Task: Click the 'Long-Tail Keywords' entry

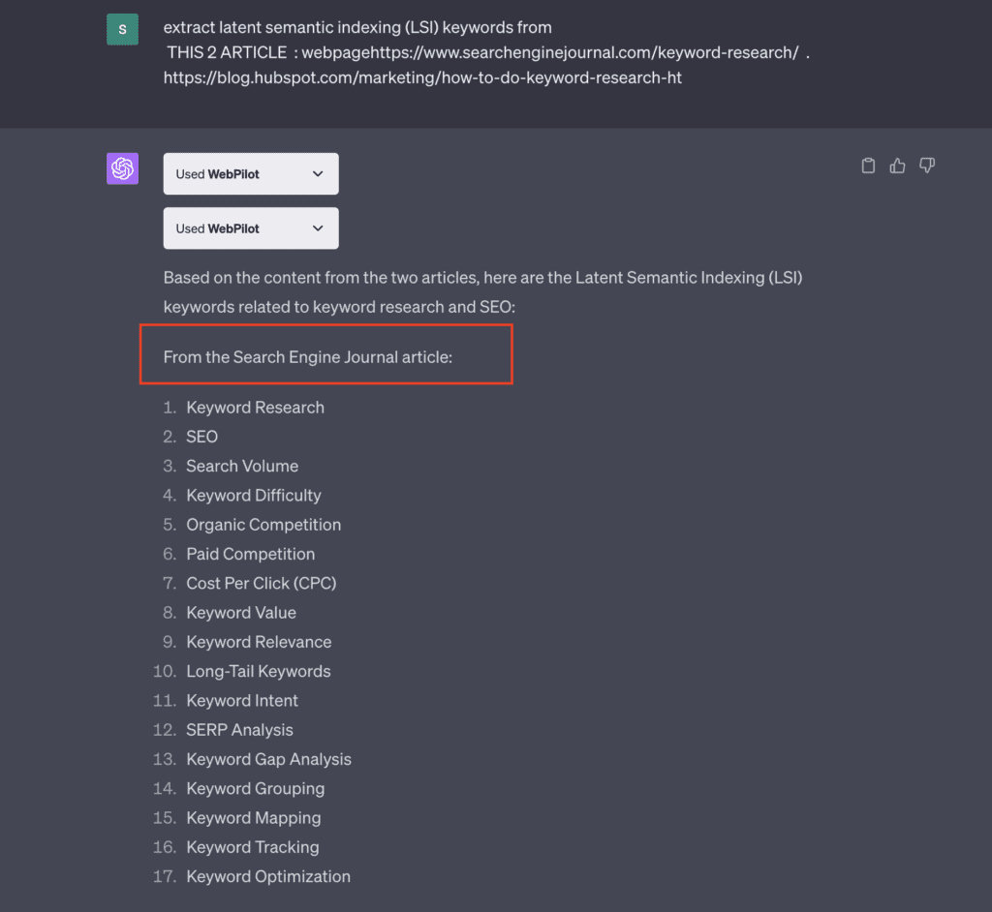Action: [258, 671]
